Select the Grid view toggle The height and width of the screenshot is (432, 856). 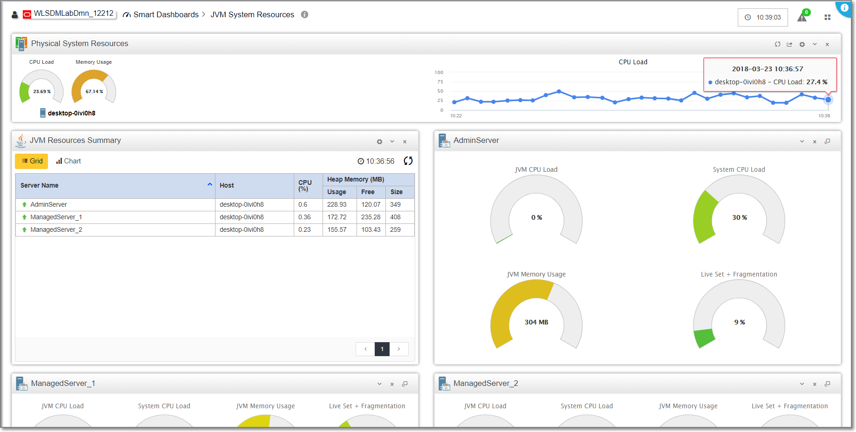[31, 161]
